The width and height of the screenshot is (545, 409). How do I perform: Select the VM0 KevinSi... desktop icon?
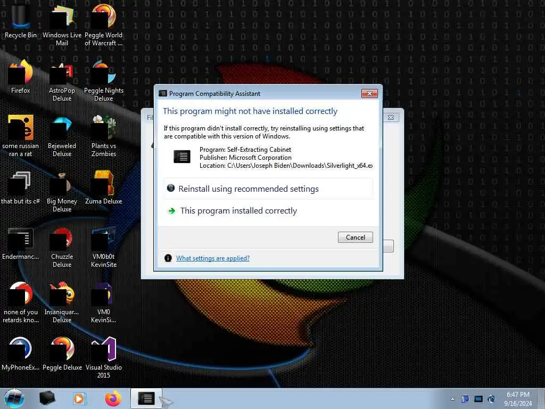pos(104,302)
